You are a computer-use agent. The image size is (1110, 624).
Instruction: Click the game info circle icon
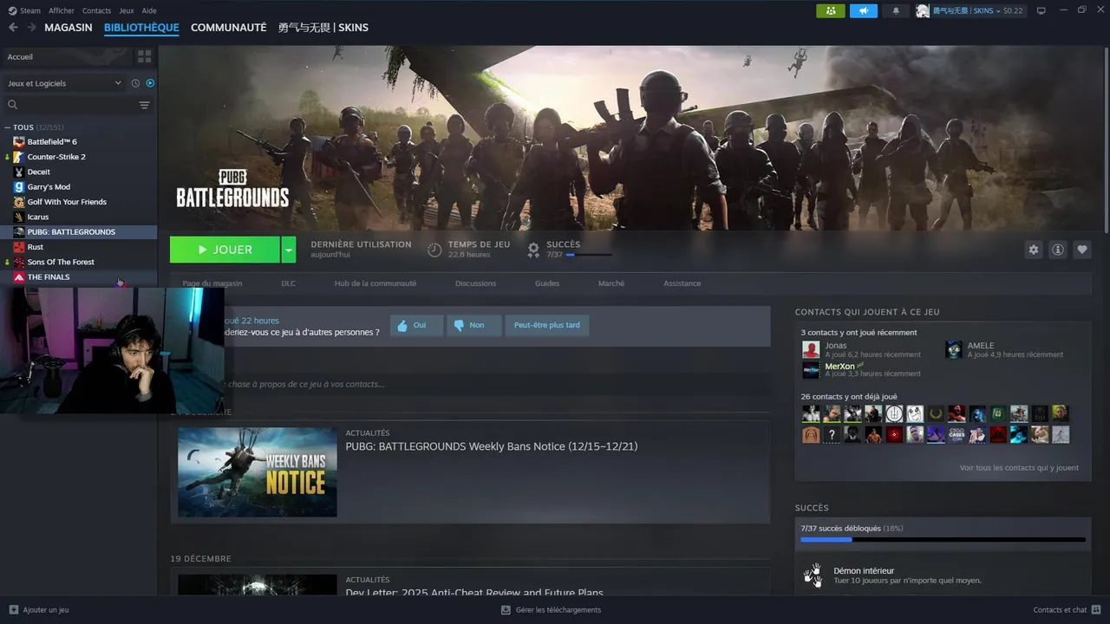click(x=1057, y=250)
